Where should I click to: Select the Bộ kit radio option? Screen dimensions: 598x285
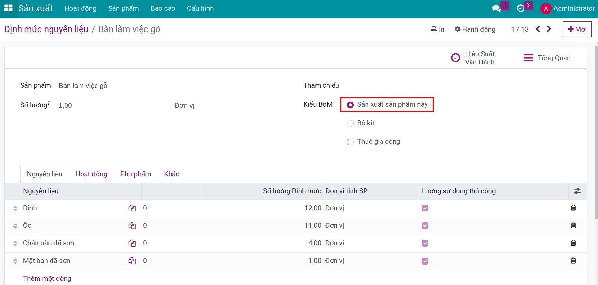tap(350, 123)
